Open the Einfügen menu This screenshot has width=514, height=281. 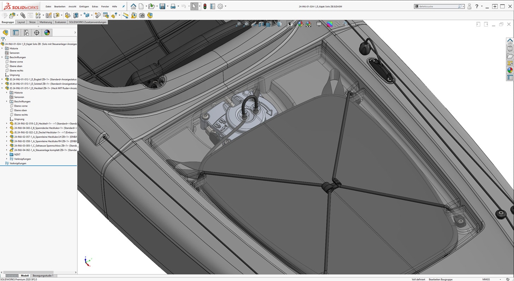pyautogui.click(x=84, y=6)
